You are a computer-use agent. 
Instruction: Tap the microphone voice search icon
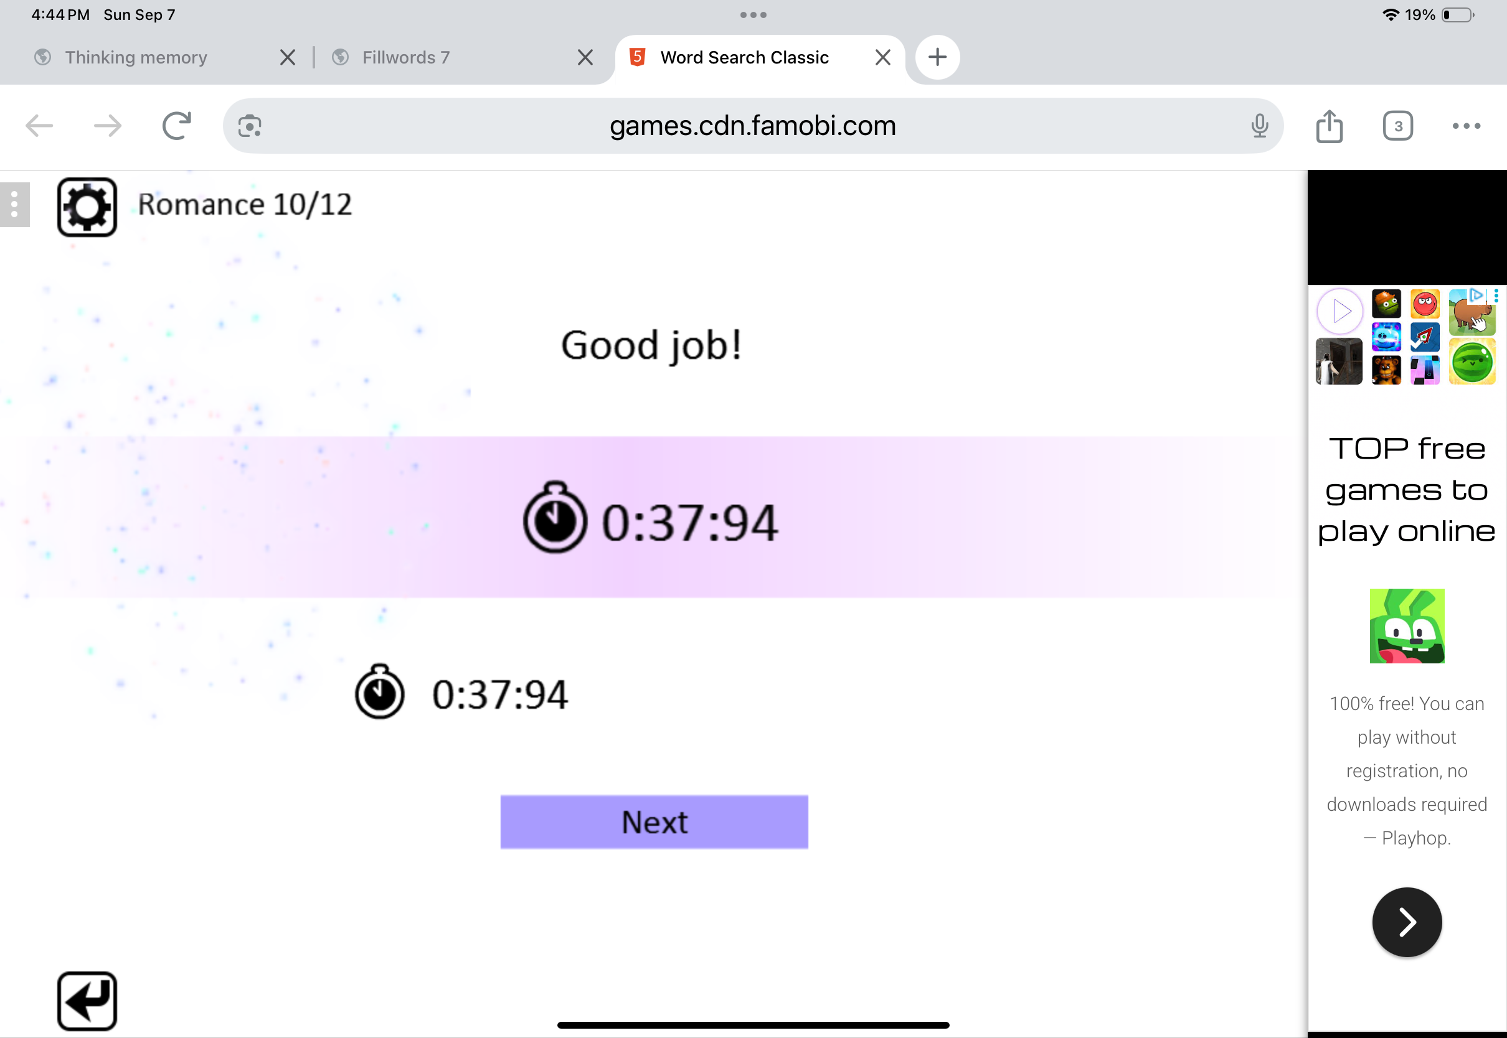click(x=1260, y=126)
